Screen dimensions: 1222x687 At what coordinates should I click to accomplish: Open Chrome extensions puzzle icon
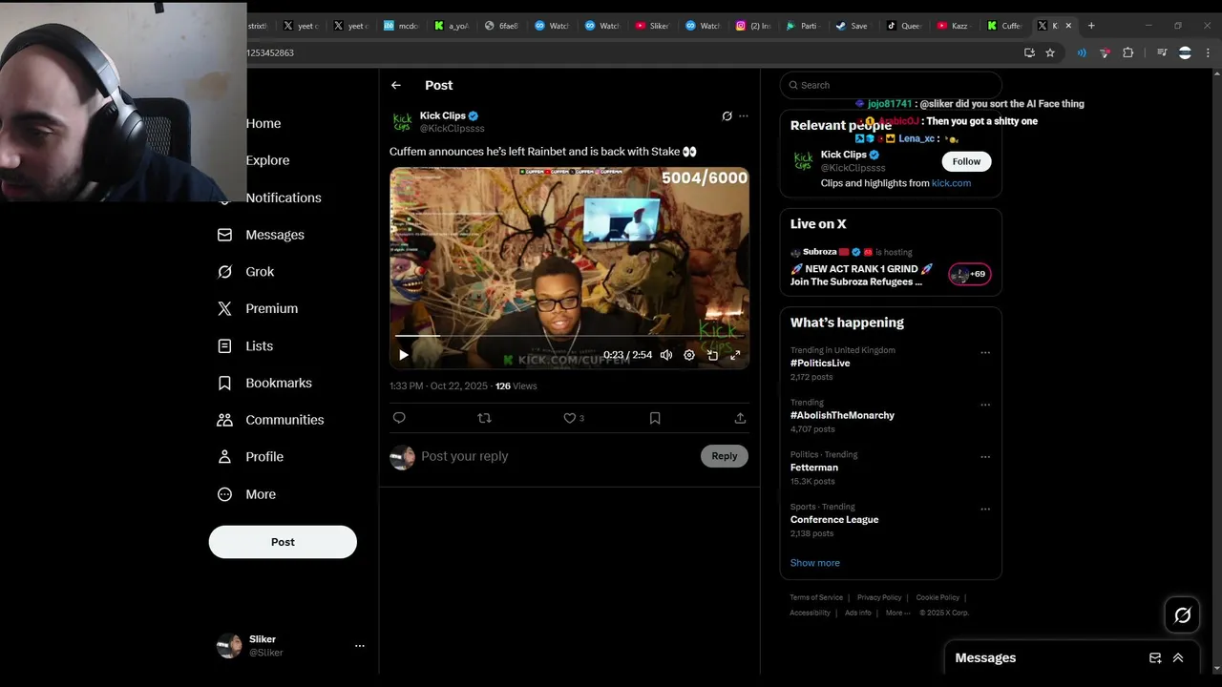pos(1128,52)
